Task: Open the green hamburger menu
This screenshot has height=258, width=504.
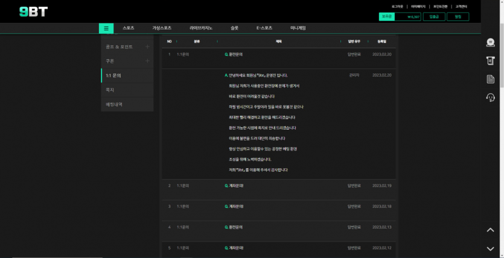Action: (106, 28)
